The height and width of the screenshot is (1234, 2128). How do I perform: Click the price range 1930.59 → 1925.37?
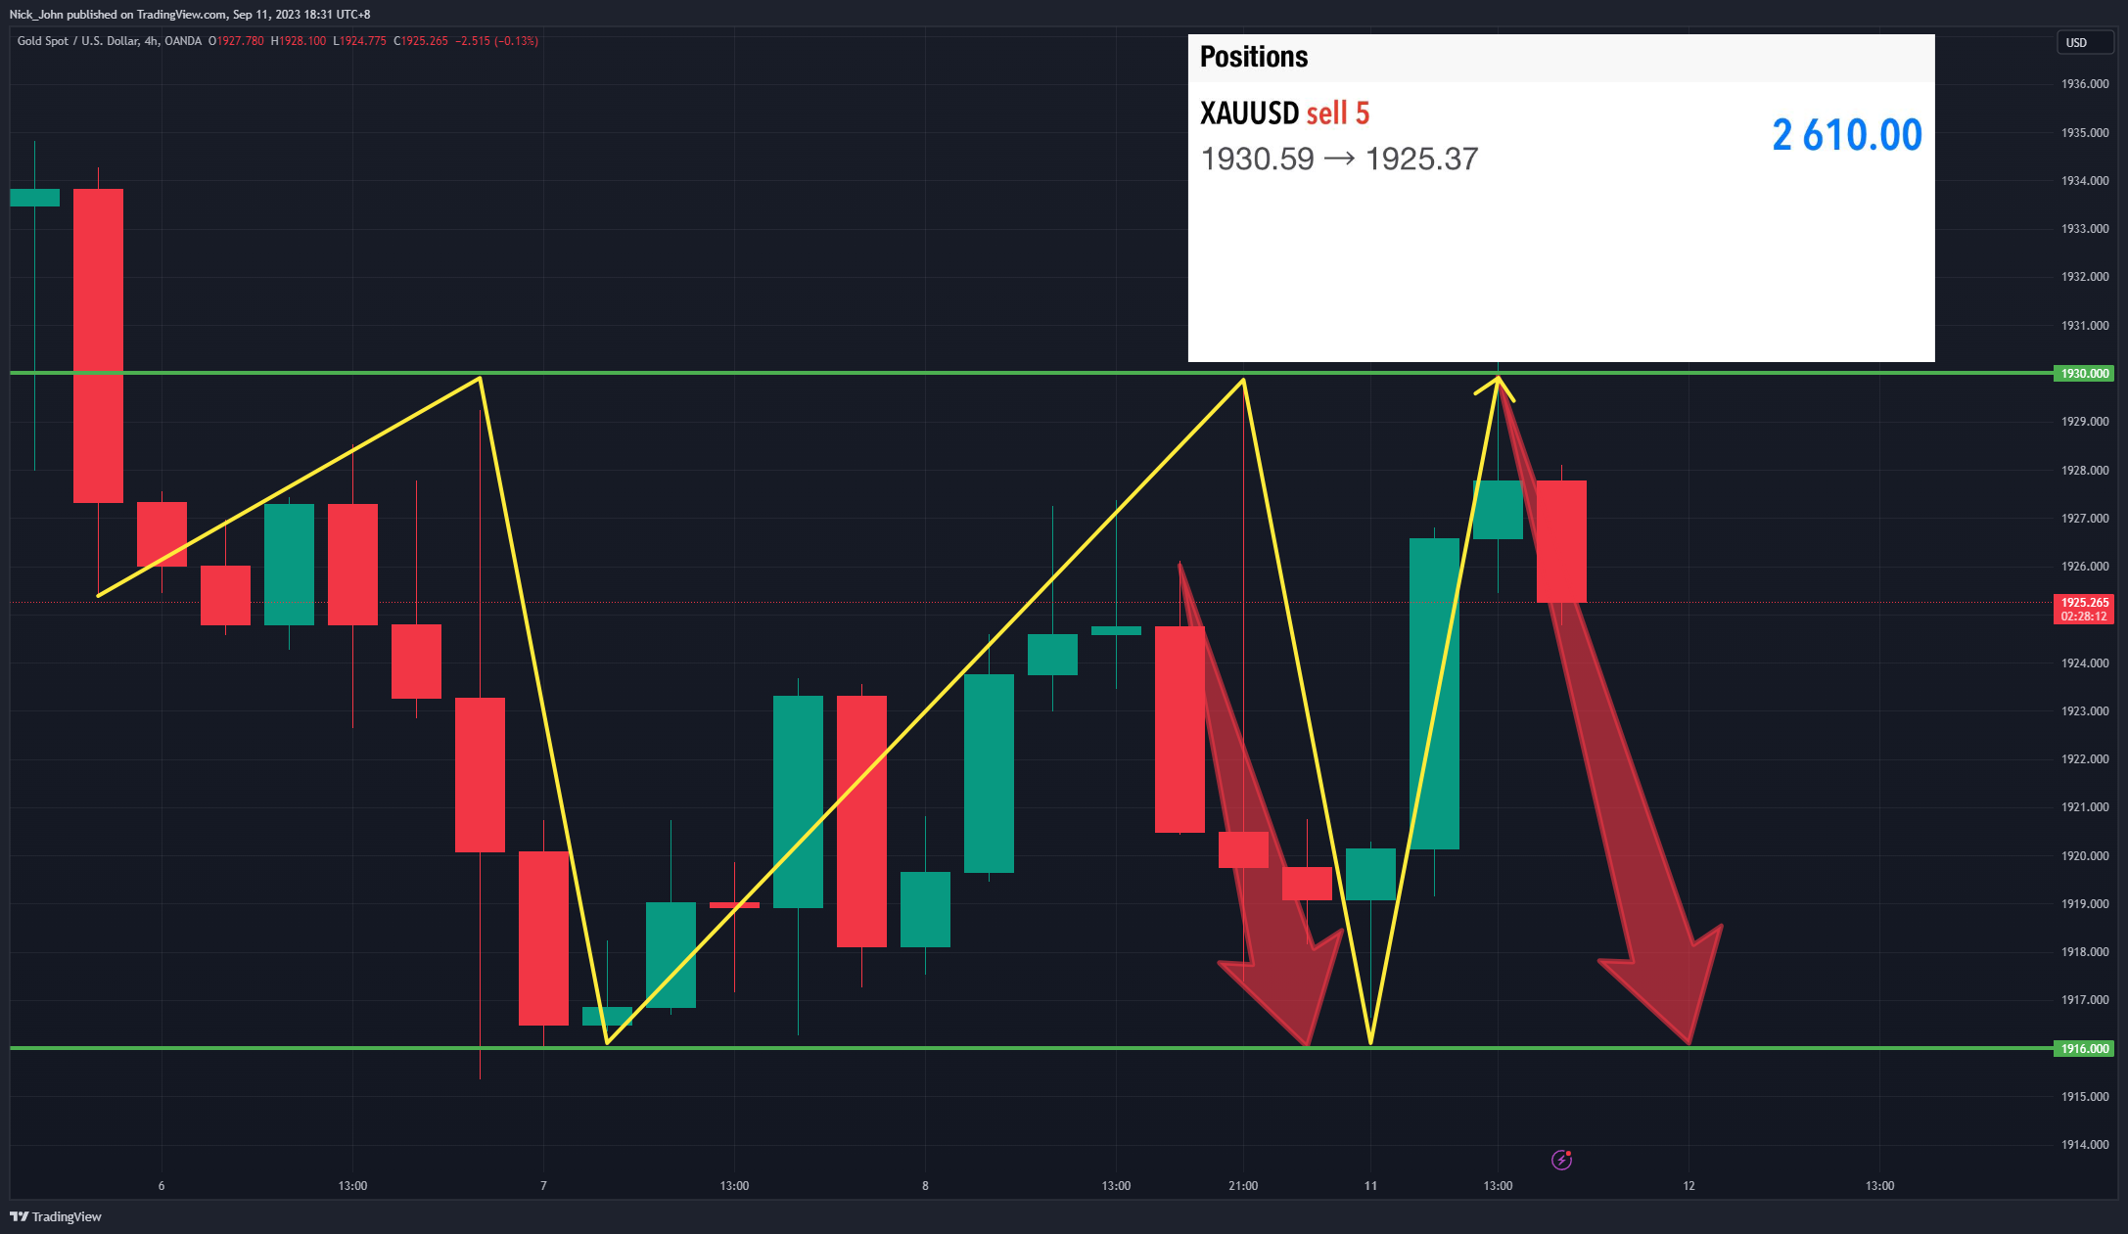pyautogui.click(x=1339, y=159)
